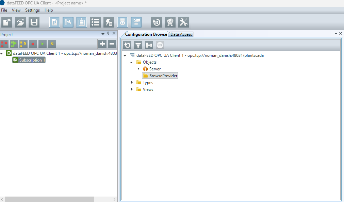Image resolution: width=344 pixels, height=202 pixels.
Task: Click the green play icon in Project toolbar
Action: (43, 44)
